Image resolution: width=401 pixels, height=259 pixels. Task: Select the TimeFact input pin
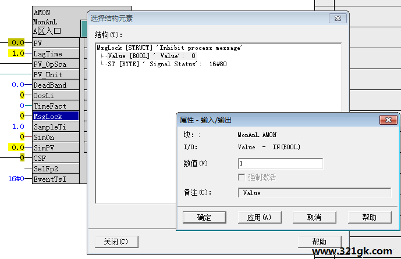tap(56, 106)
